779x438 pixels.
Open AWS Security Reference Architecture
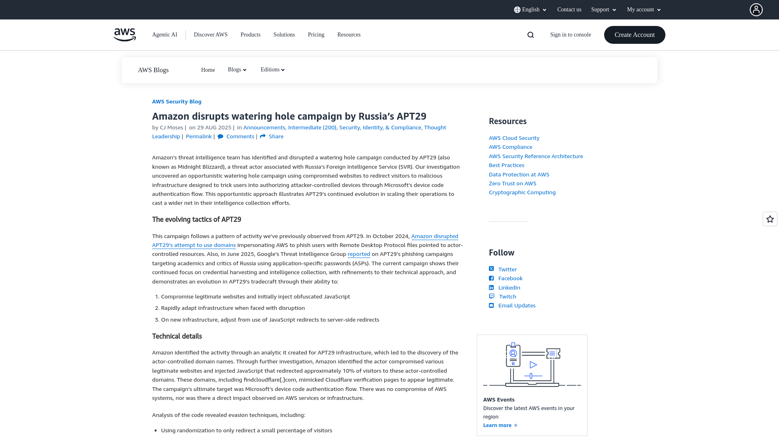pyautogui.click(x=536, y=156)
